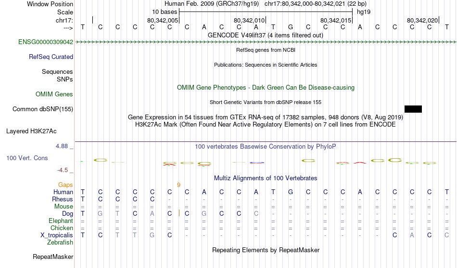Image resolution: width=457 pixels, height=268 pixels.
Task: Click the GENCODE V49lift37 track title
Action: click(x=265, y=35)
